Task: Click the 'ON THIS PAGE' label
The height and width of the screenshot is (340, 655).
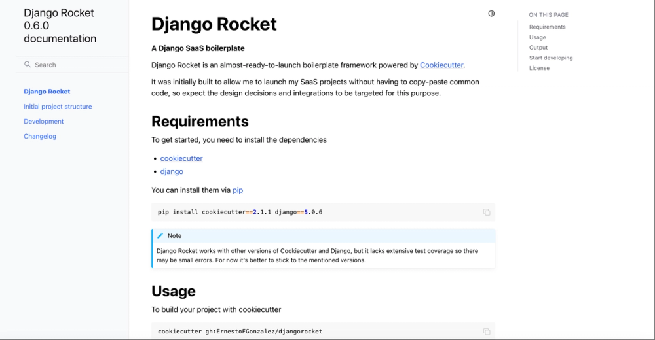Action: (x=548, y=15)
